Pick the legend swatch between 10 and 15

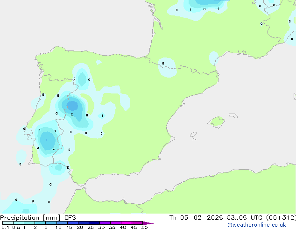(x=62, y=223)
